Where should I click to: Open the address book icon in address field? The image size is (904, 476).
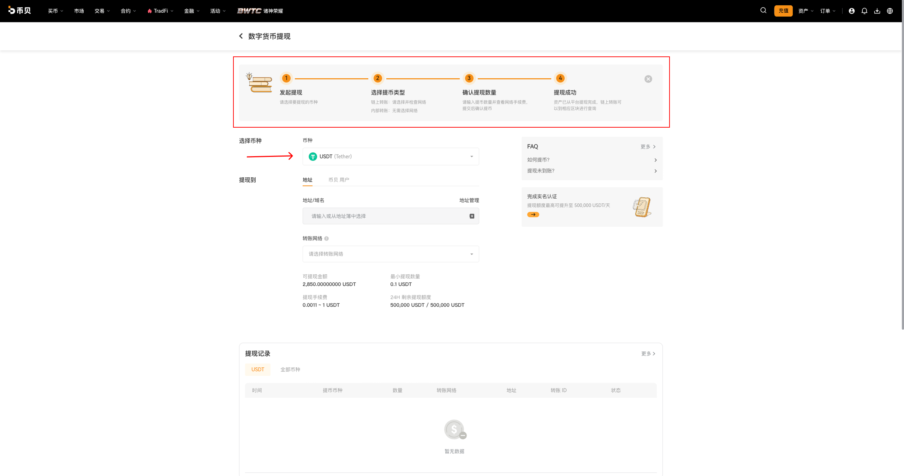471,216
